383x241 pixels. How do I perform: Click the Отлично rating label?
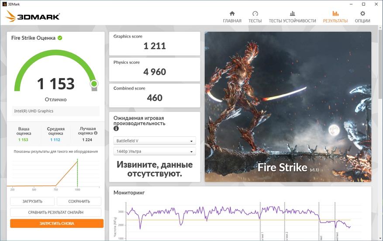(x=56, y=100)
